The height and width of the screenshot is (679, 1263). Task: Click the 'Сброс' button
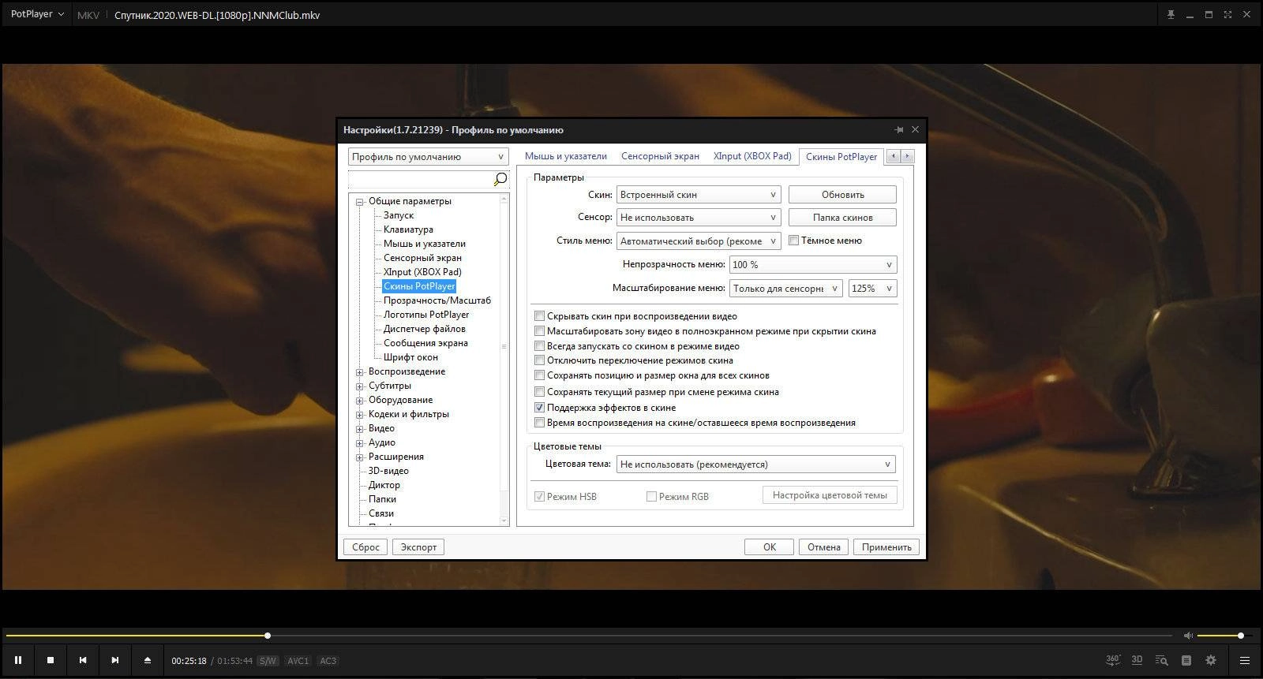pos(365,547)
